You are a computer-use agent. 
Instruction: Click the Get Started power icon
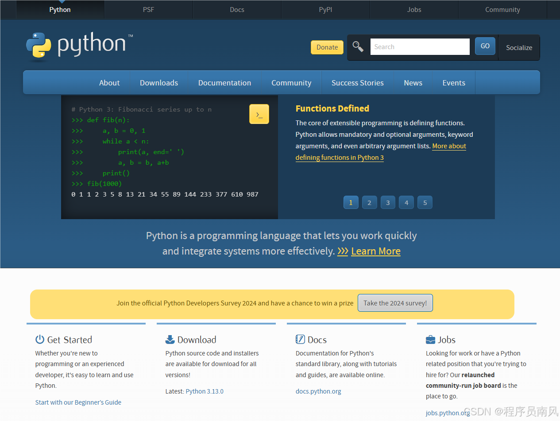[x=40, y=340]
